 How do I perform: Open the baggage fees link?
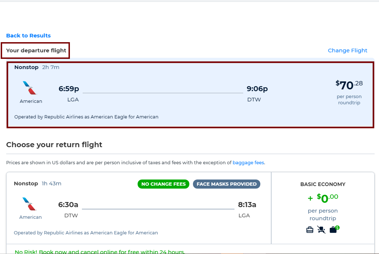tap(248, 163)
